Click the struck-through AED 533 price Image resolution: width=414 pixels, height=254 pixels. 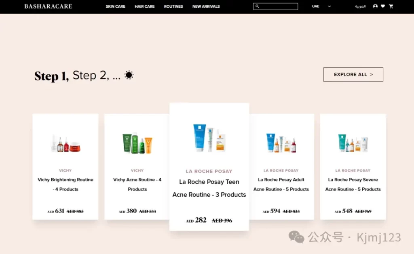coord(147,211)
